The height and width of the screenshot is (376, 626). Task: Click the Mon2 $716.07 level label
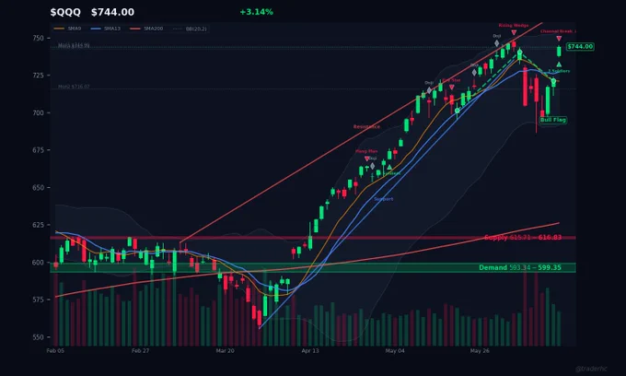point(74,87)
